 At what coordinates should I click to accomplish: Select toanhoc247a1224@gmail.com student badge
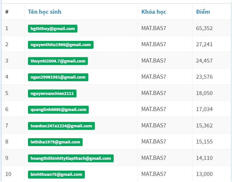pos(61,126)
